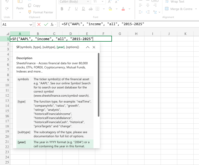The image size is (199, 165).
Task: Toggle Underline formatting
Action: [76, 9]
